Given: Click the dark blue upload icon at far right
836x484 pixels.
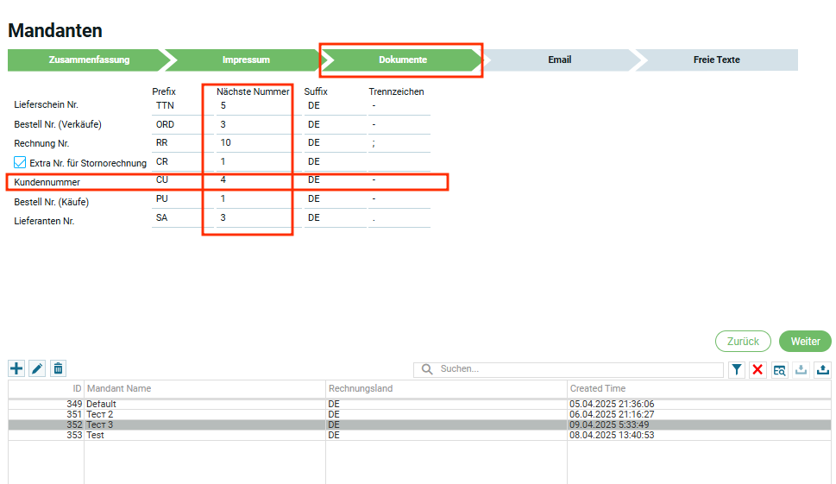Looking at the screenshot, I should (822, 369).
